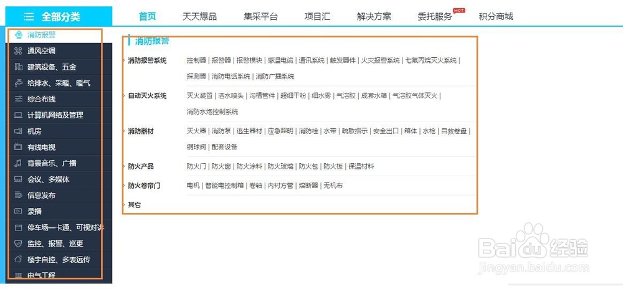Click the 控制器 link

(x=197, y=61)
